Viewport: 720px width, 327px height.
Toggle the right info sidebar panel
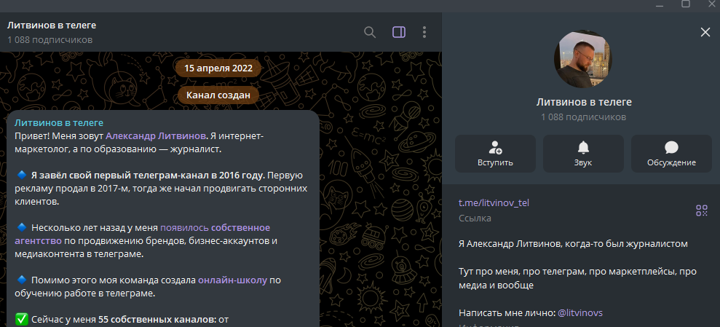pos(398,32)
